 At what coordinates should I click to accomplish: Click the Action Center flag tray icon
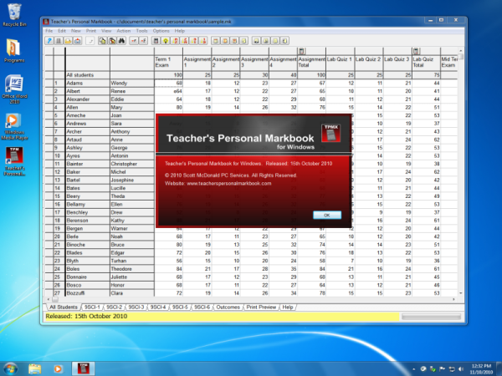442,368
